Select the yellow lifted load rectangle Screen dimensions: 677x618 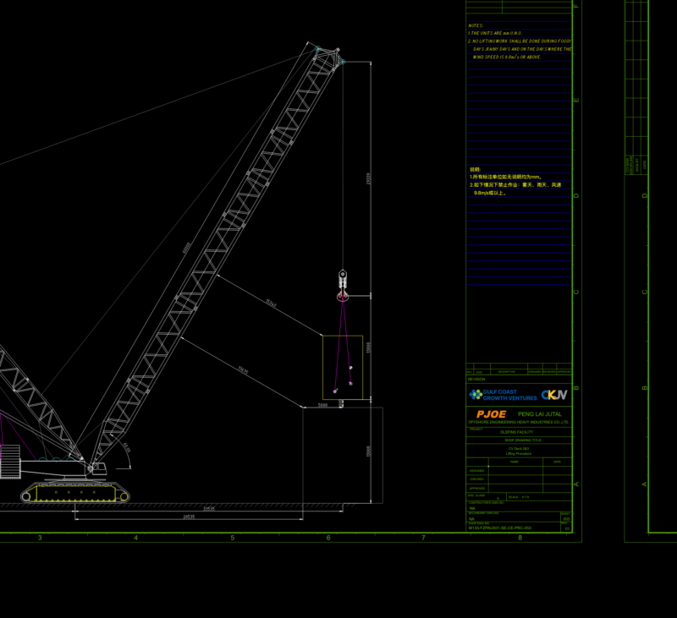coord(343,368)
